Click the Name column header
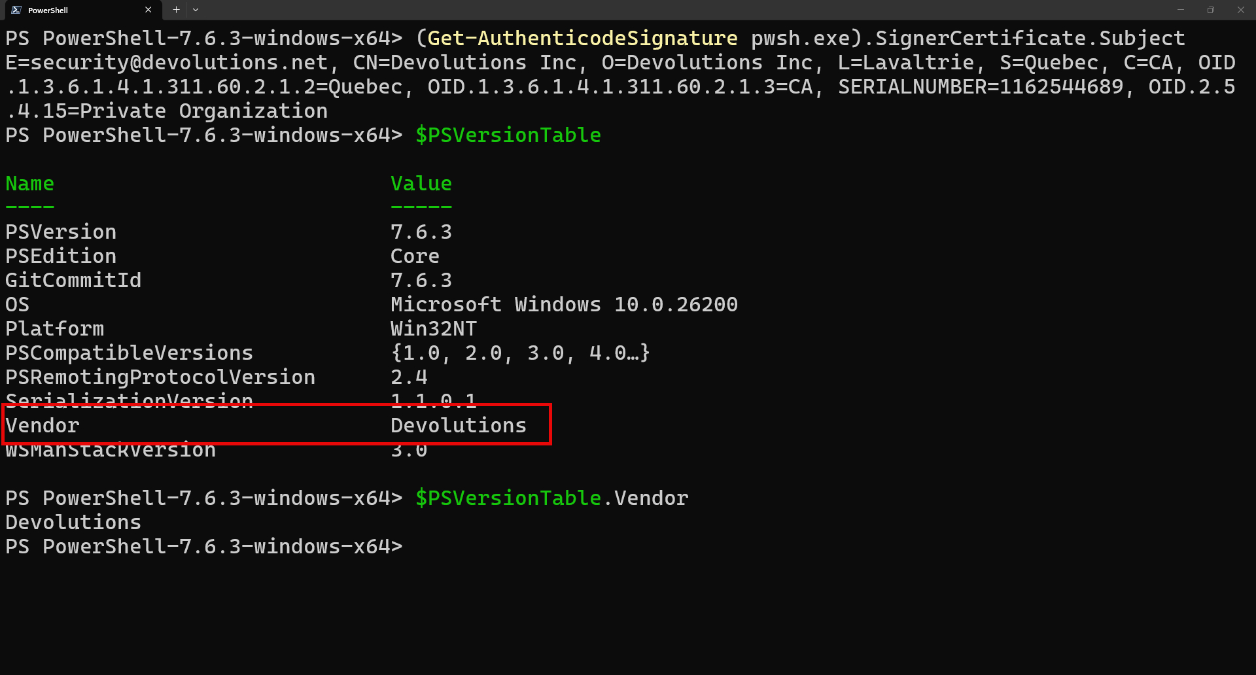 pyautogui.click(x=29, y=184)
